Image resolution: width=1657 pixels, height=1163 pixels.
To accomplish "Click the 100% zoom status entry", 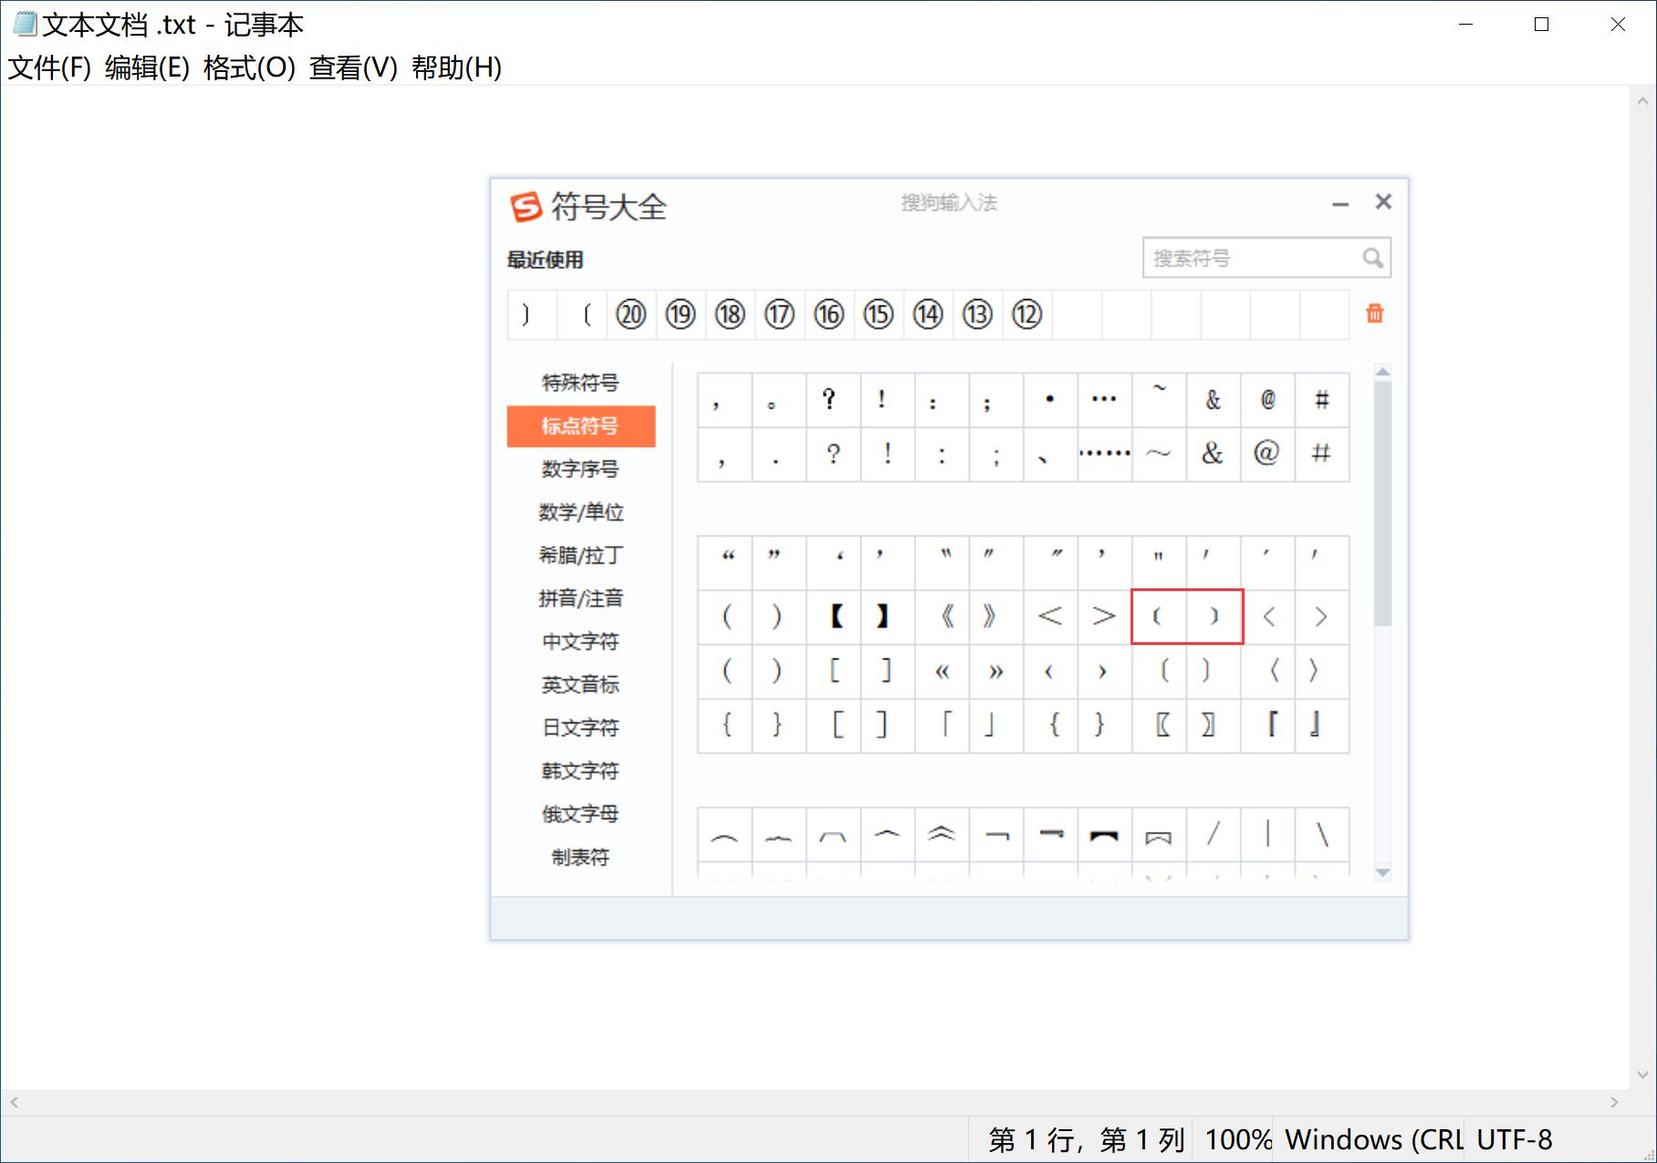I will point(1238,1140).
